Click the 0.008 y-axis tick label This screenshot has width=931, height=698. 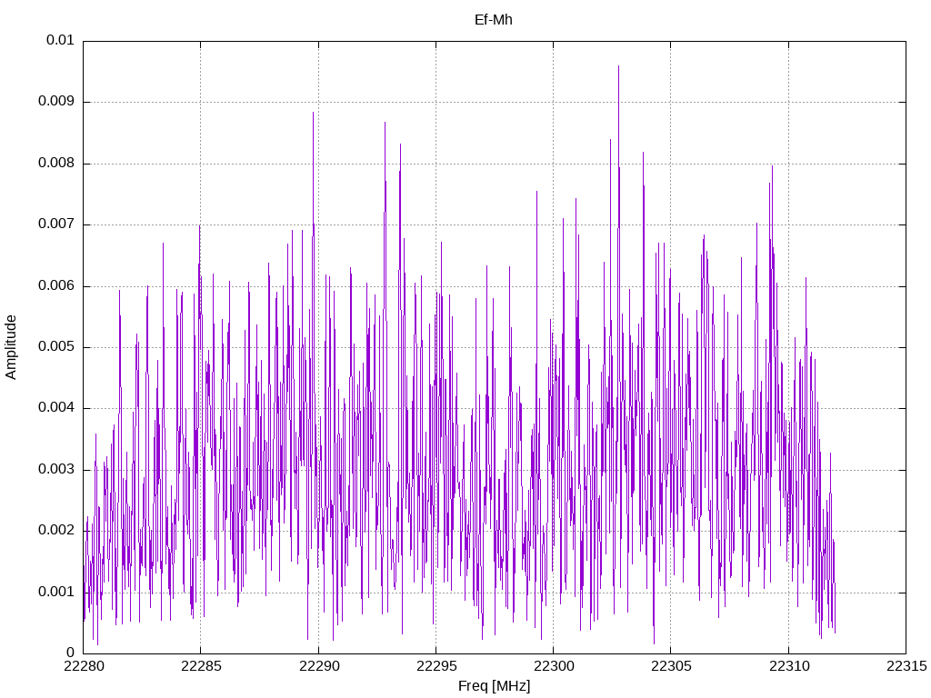(56, 164)
